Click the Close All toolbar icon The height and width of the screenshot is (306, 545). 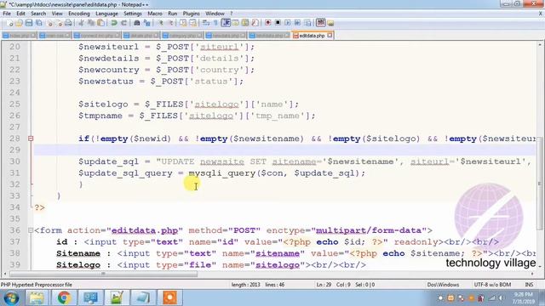pos(59,23)
